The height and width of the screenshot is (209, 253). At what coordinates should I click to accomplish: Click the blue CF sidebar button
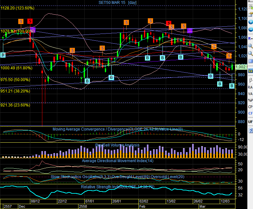(x=250, y=113)
